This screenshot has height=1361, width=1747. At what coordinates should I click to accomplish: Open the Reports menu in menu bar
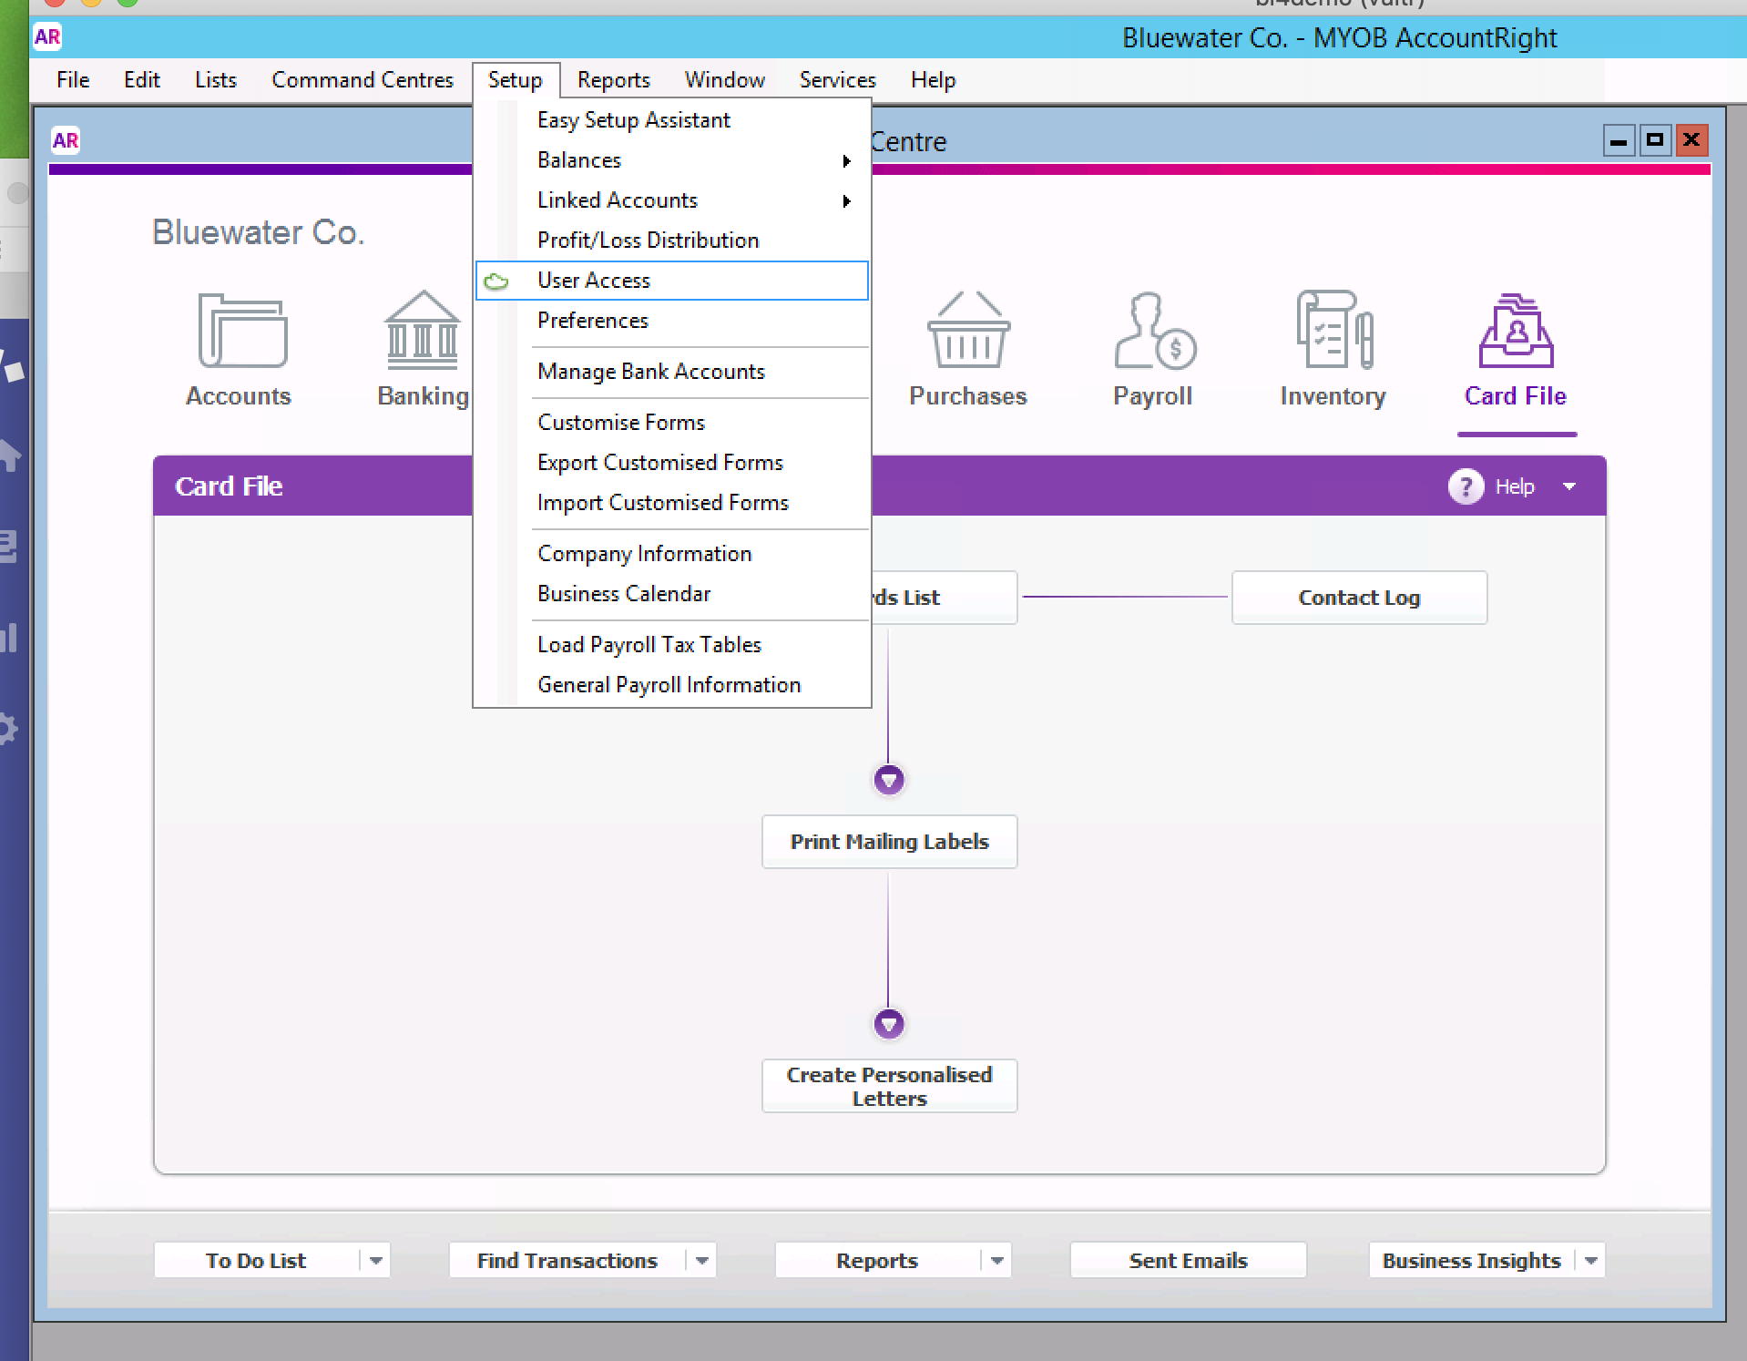pos(614,80)
